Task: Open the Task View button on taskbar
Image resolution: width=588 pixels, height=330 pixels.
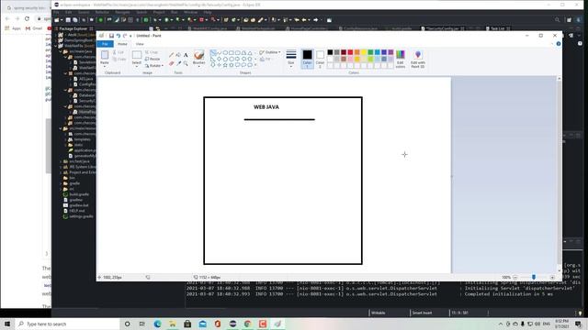Action: (141, 324)
